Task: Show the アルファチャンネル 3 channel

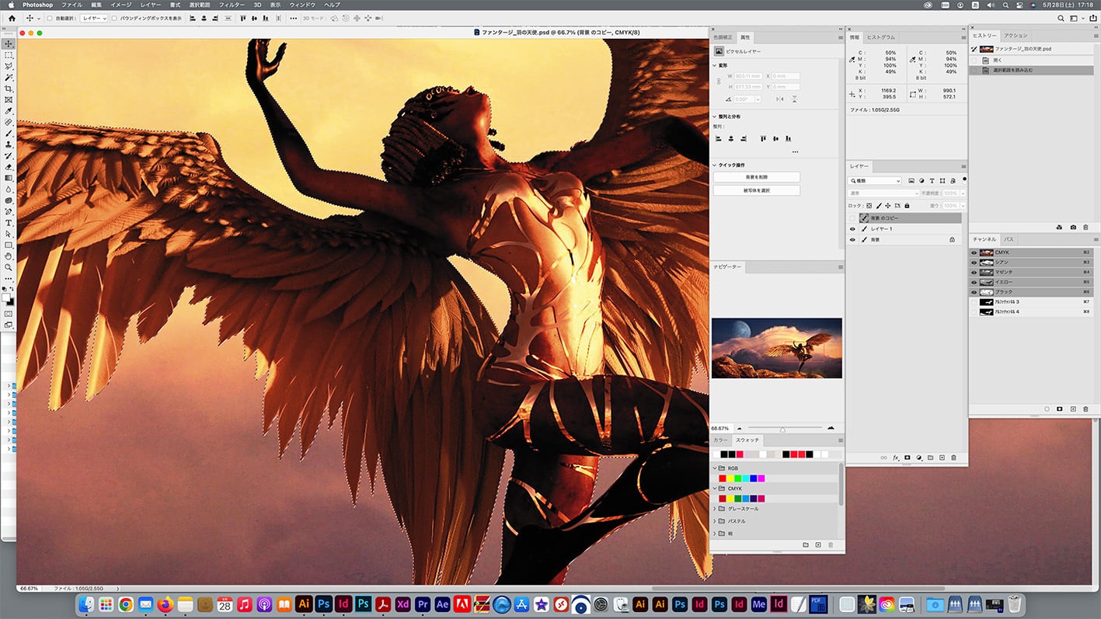Action: (x=974, y=302)
